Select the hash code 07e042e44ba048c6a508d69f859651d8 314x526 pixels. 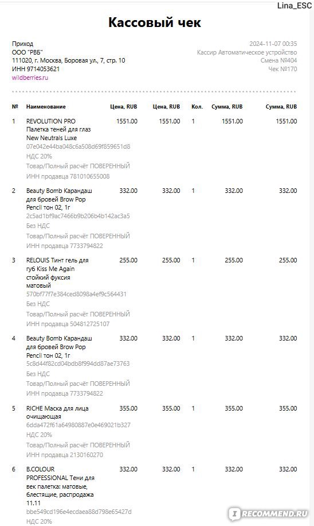click(x=78, y=146)
